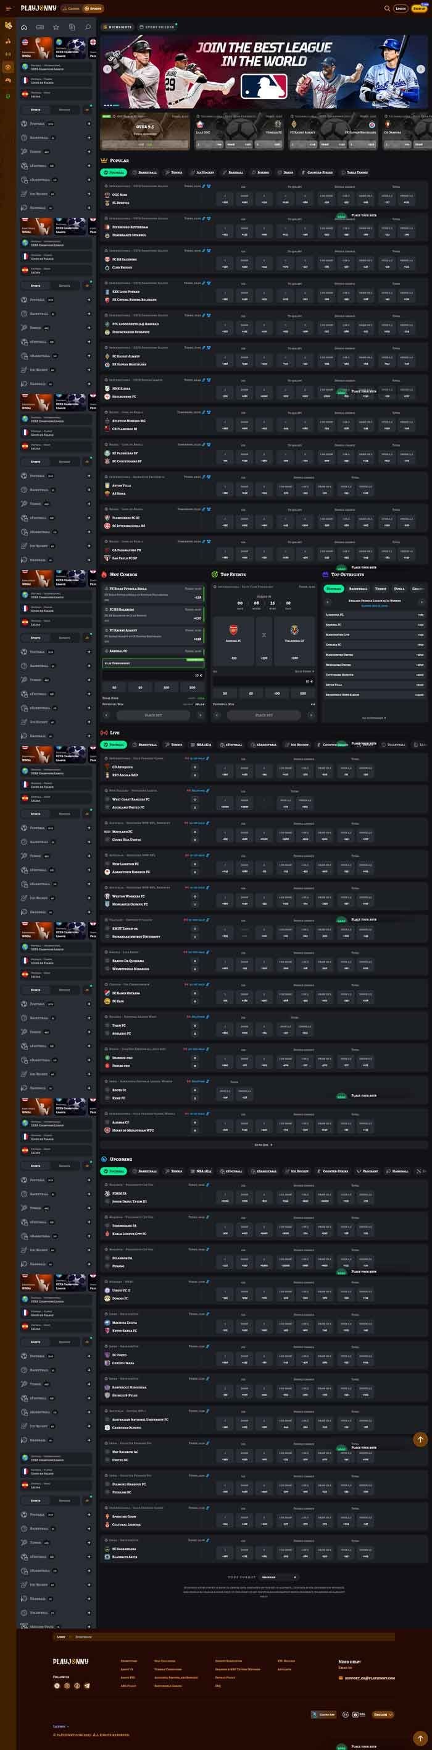Select Dota 2 in the Top Outrights tabs
This screenshot has height=1750, width=432.
click(398, 588)
